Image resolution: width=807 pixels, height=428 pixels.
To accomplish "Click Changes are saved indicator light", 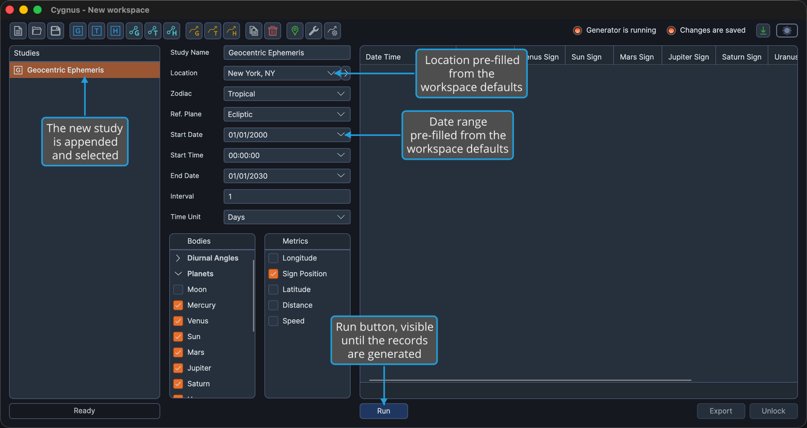I will point(671,30).
